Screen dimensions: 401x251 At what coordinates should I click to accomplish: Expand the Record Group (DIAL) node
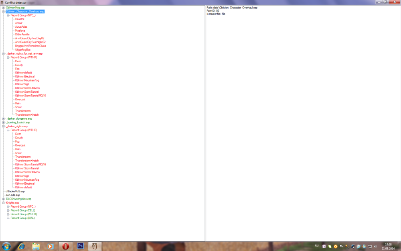pyautogui.click(x=8, y=218)
